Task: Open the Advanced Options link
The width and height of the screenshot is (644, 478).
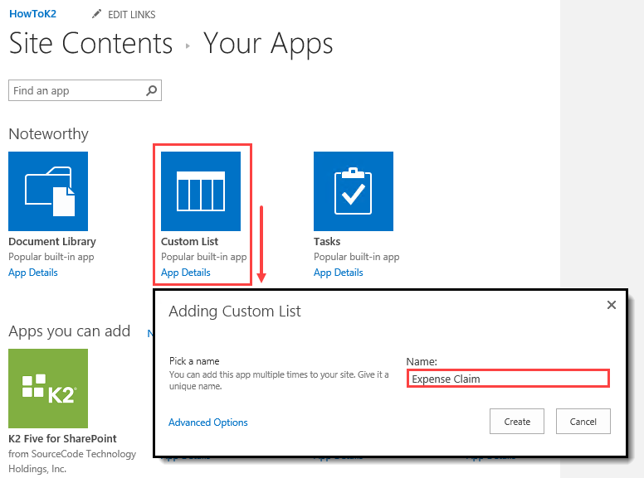Action: pyautogui.click(x=208, y=422)
